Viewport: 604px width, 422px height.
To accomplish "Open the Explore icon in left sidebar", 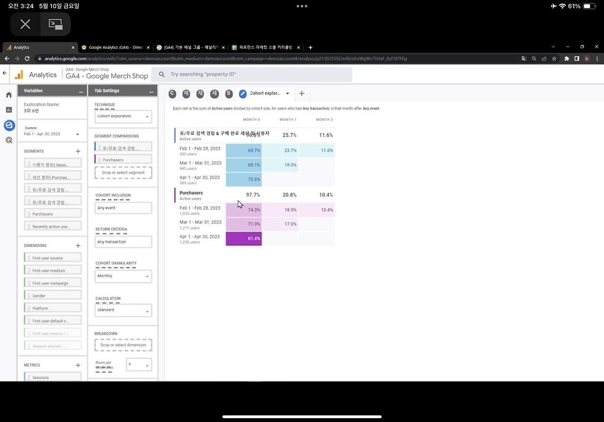I will (9, 125).
